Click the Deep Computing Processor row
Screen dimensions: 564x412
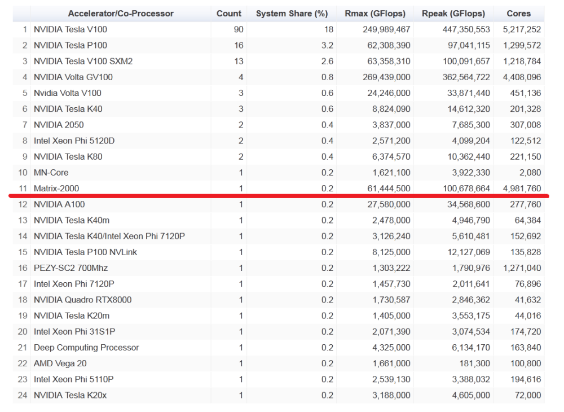86,348
